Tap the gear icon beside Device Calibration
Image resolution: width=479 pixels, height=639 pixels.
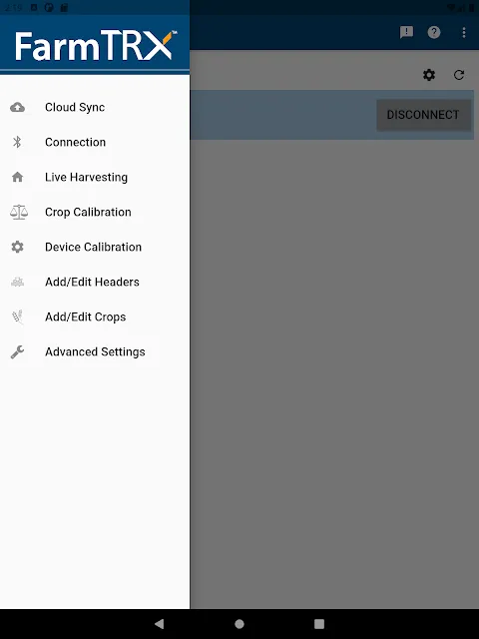click(18, 247)
